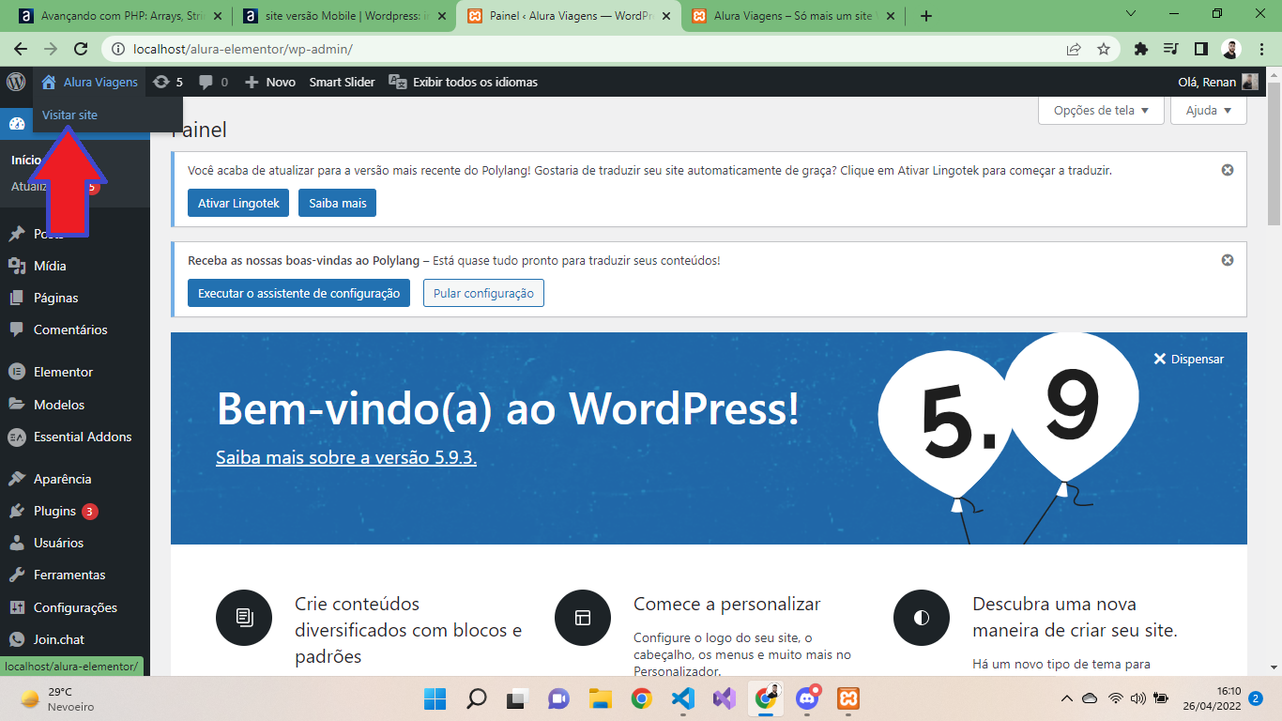
Task: Click the Elementor sidebar icon
Action: [17, 372]
